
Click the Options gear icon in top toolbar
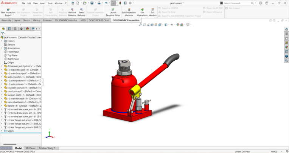(x=130, y=3)
